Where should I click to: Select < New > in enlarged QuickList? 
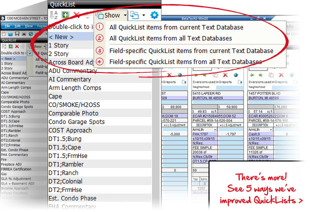pyautogui.click(x=71, y=37)
